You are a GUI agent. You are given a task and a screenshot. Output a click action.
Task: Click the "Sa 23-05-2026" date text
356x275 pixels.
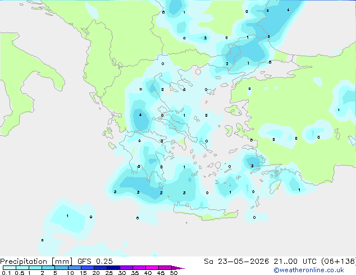[236, 262]
